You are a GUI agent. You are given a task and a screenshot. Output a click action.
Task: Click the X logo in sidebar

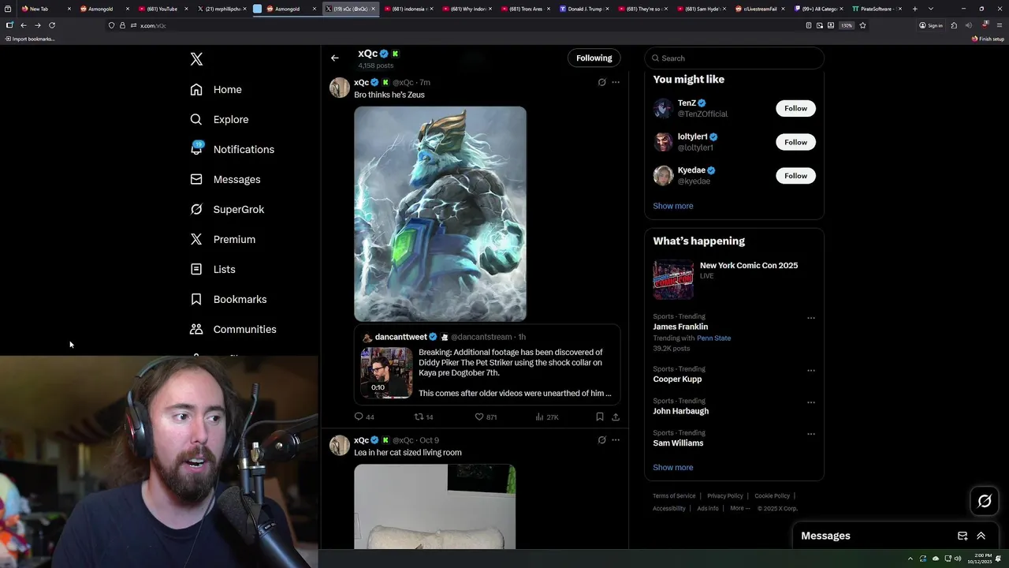(x=196, y=59)
